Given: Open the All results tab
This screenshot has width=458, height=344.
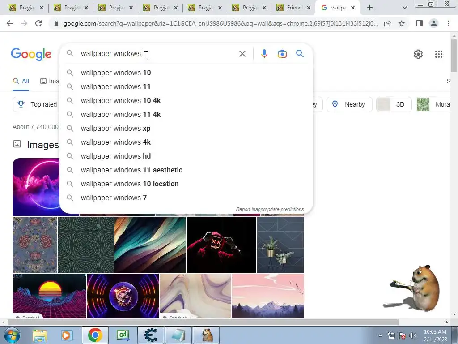Looking at the screenshot, I should pyautogui.click(x=21, y=82).
